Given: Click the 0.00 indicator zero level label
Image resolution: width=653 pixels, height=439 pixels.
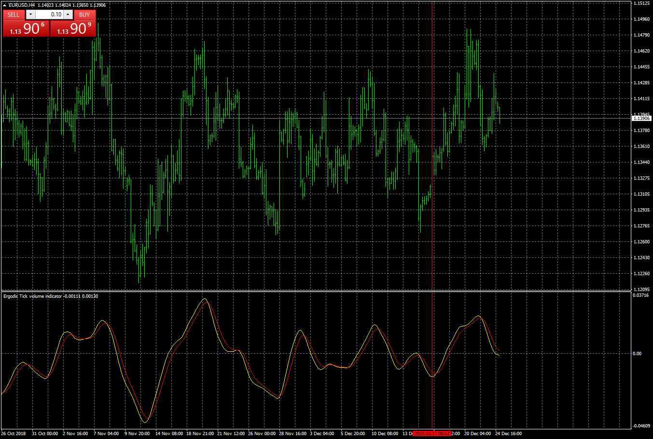Looking at the screenshot, I should coord(638,354).
